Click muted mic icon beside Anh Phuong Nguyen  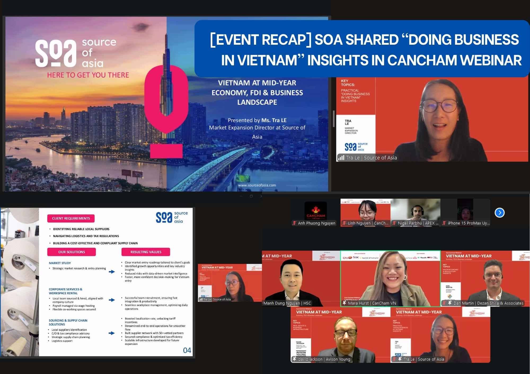(294, 223)
